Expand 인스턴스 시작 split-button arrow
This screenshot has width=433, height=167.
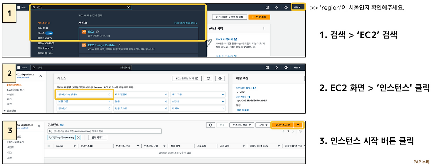(298, 125)
